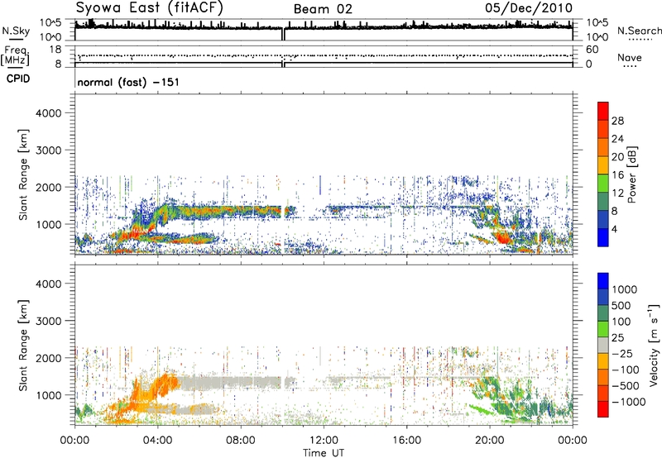
Task: Click the '-1000' velocity colorbar value
Action: [x=629, y=402]
